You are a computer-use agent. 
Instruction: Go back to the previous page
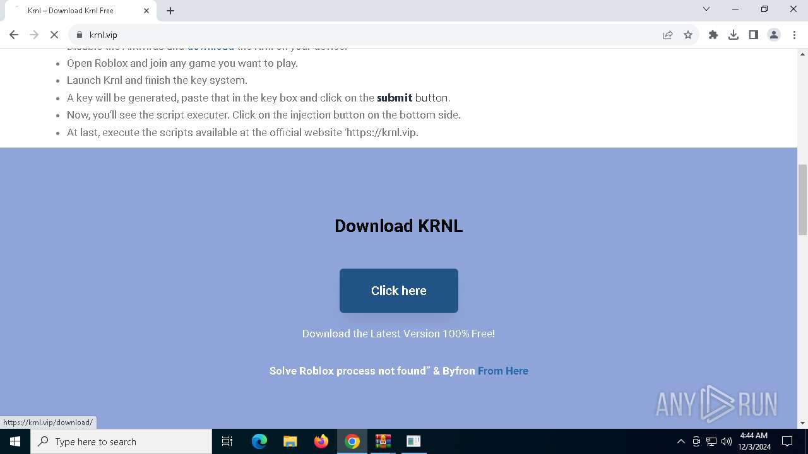pyautogui.click(x=14, y=35)
